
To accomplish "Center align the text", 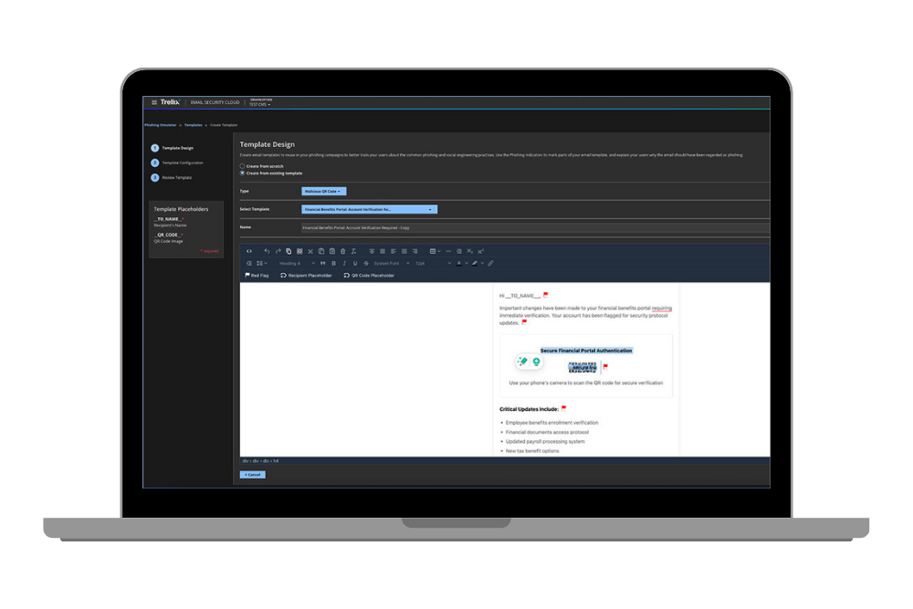I will 373,251.
